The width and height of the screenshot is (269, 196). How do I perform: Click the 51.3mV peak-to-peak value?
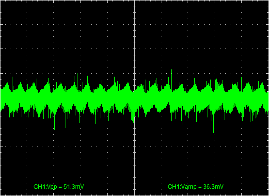point(74,187)
